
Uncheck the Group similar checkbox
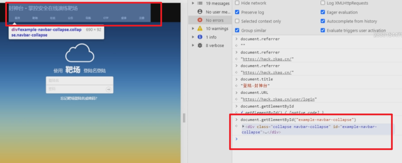(237, 30)
